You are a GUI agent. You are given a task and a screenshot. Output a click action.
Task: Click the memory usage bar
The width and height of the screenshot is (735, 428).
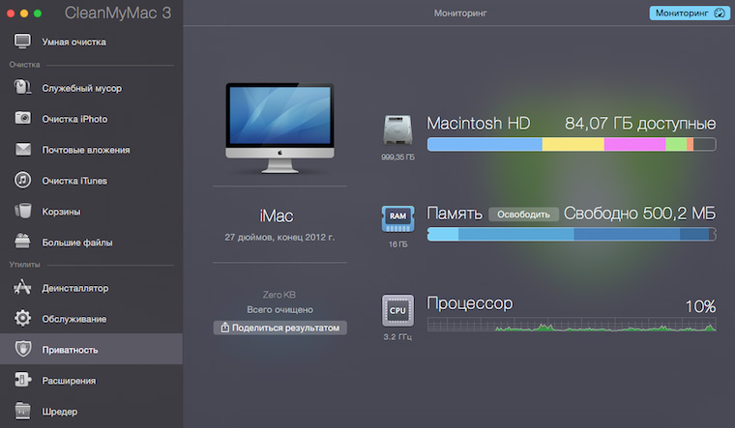click(x=572, y=234)
